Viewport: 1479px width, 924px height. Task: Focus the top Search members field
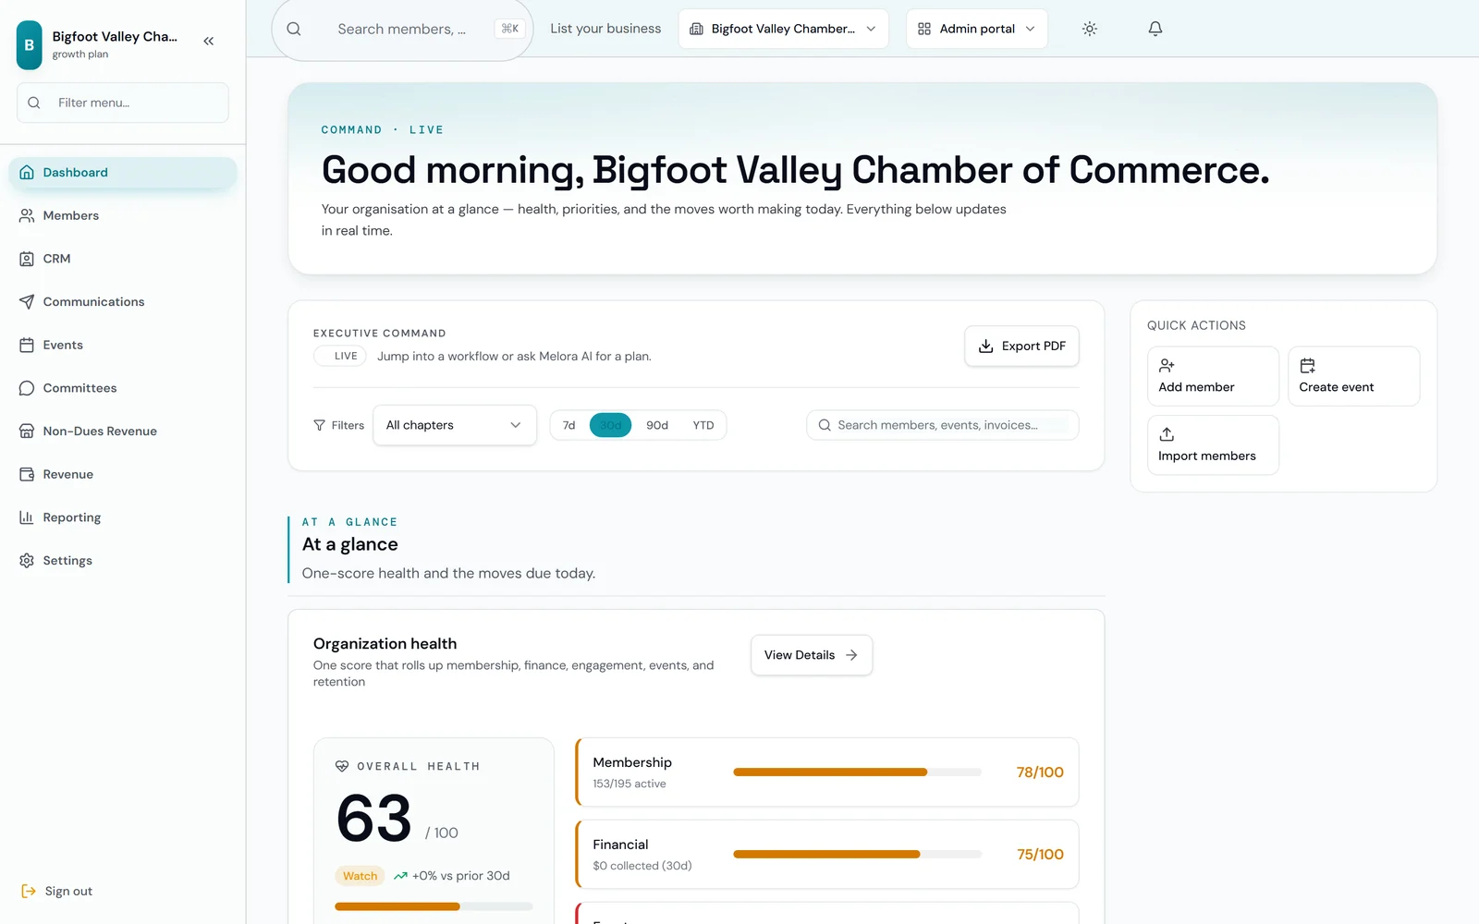tap(402, 29)
